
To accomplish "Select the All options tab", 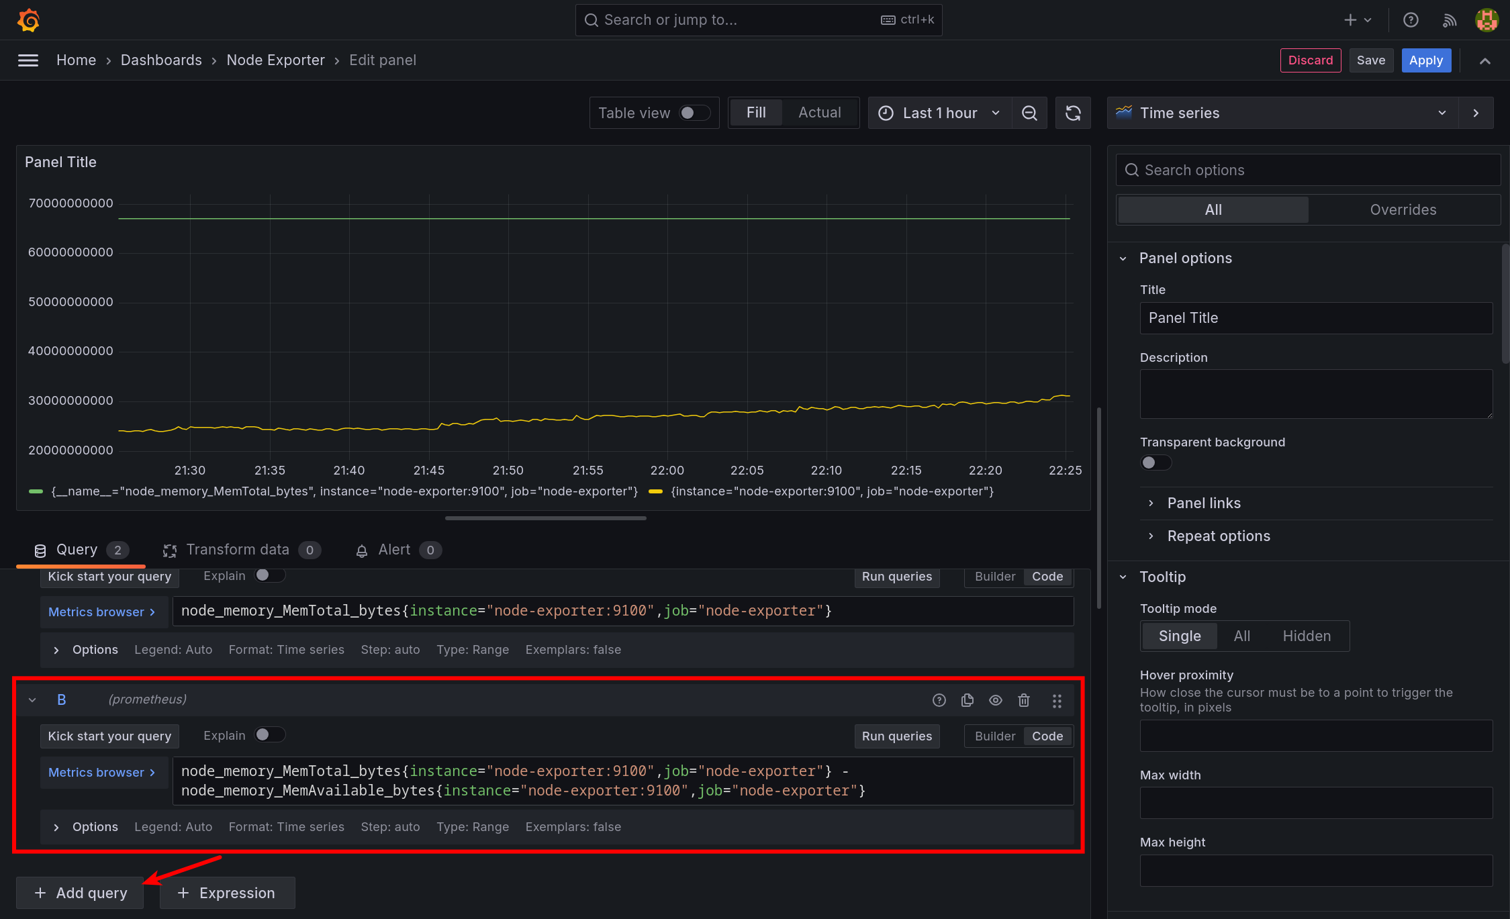I will tap(1213, 209).
